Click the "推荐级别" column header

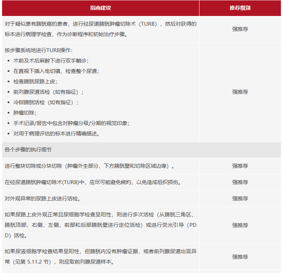(x=240, y=8)
